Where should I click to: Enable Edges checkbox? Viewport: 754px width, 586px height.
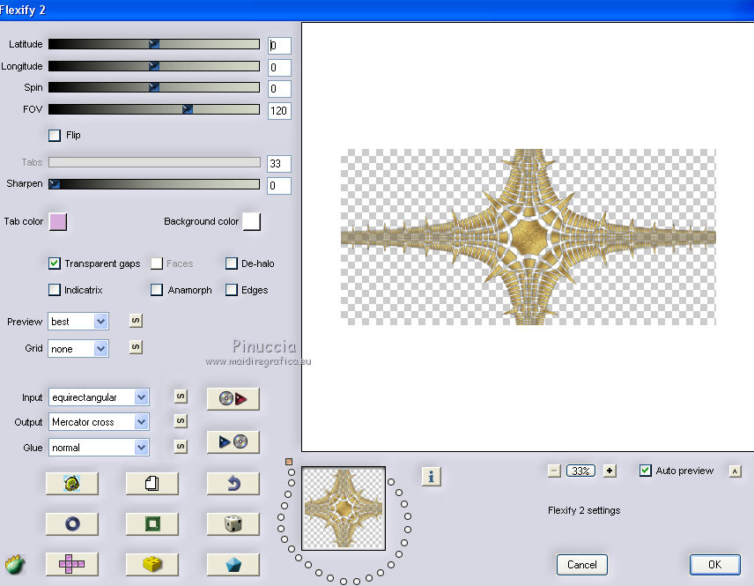232,290
